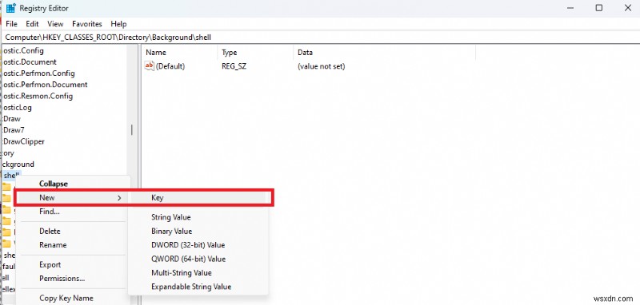Click the tree pane vertical scrollbar thumb

point(132,130)
